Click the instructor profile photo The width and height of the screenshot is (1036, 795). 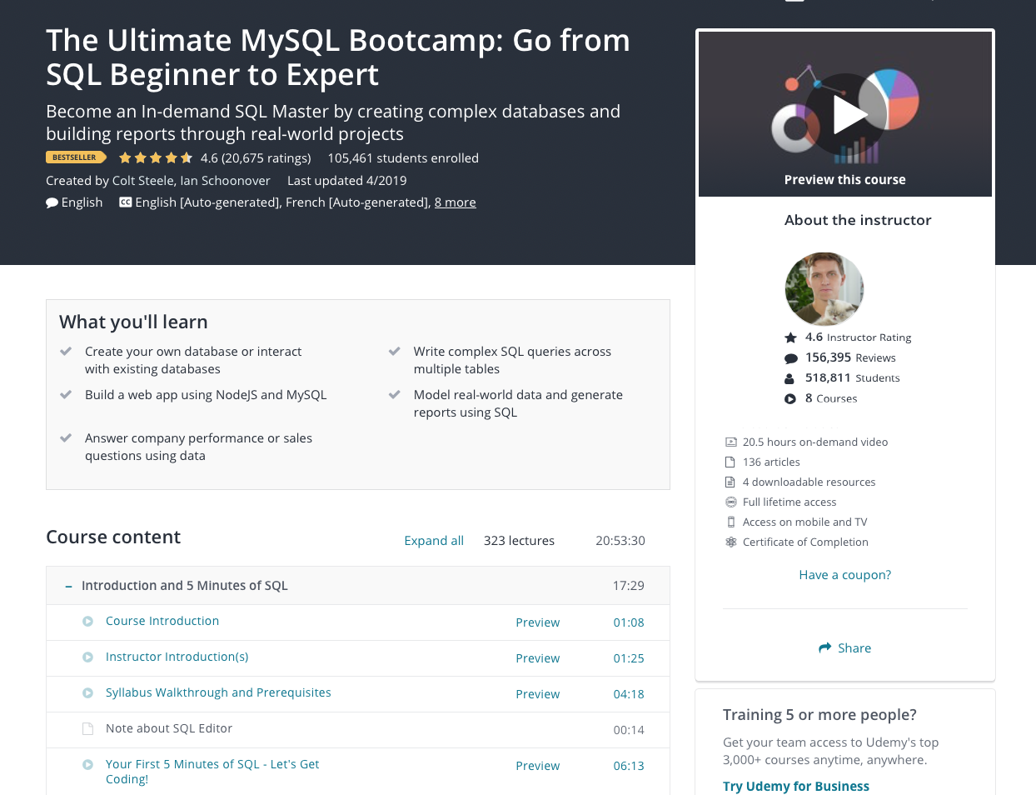pos(824,289)
